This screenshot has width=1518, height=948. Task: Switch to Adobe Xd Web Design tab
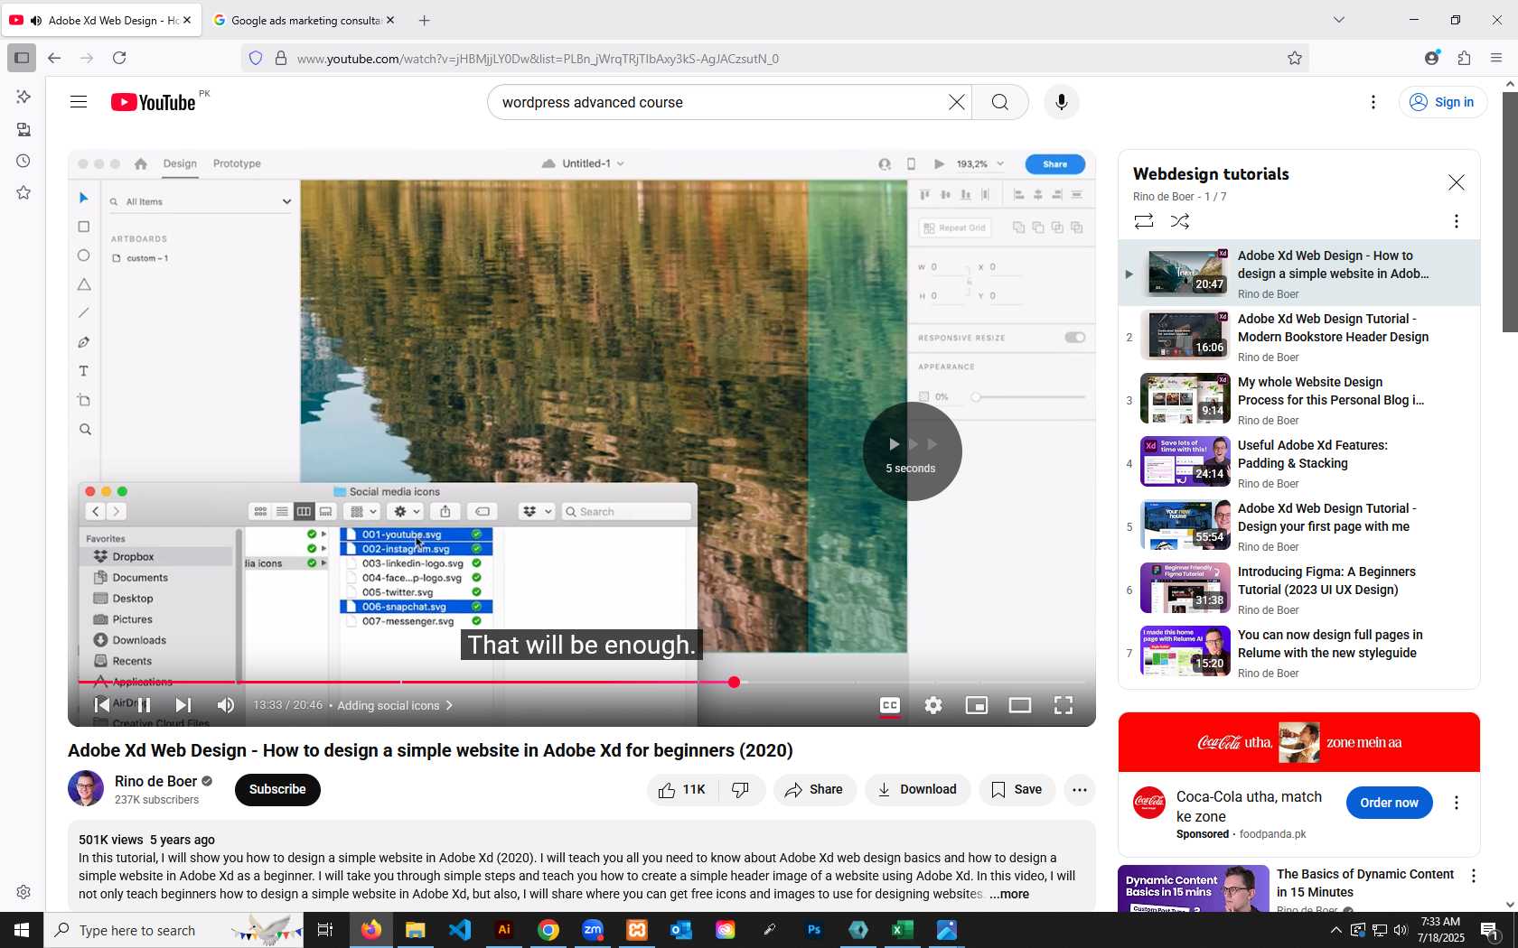pos(101,20)
